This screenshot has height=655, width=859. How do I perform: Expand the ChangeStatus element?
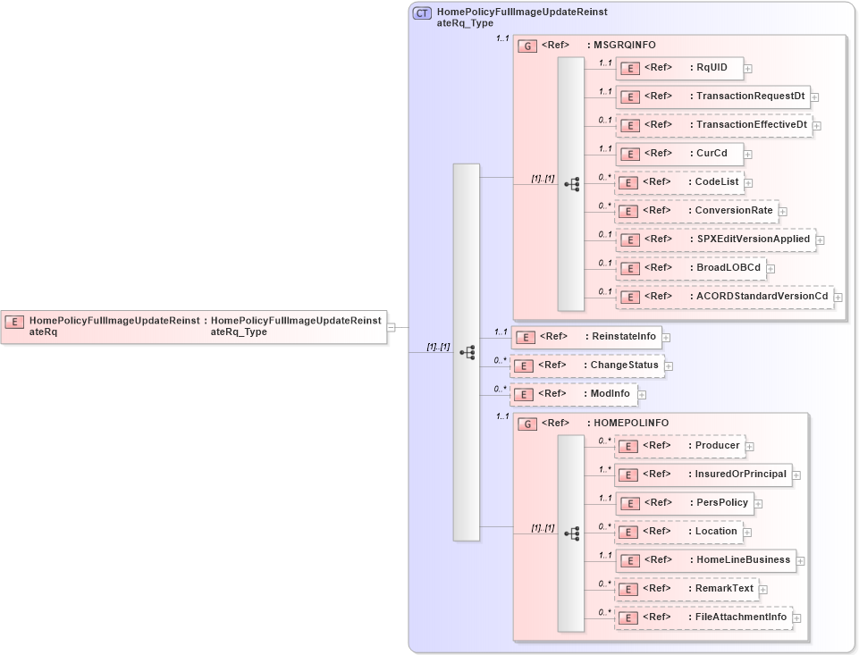(670, 365)
